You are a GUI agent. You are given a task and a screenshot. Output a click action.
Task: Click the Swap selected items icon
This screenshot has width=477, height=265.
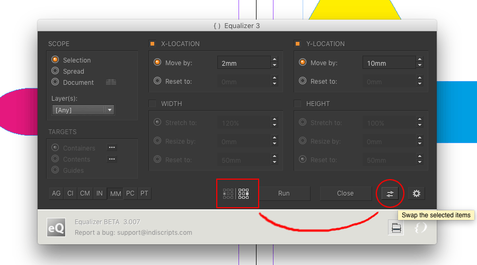point(390,193)
